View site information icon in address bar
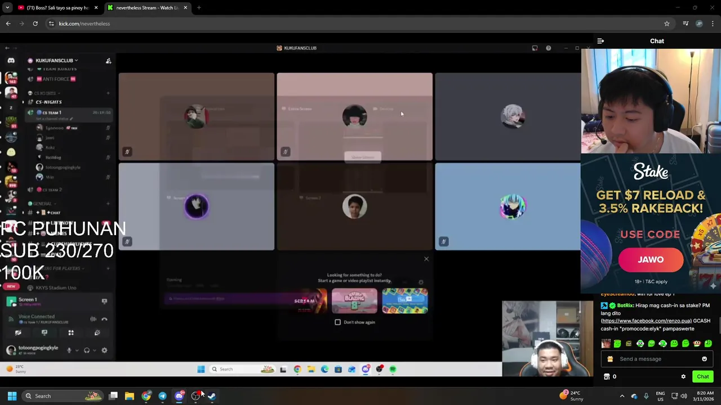Viewport: 721px width, 405px height. pos(51,24)
